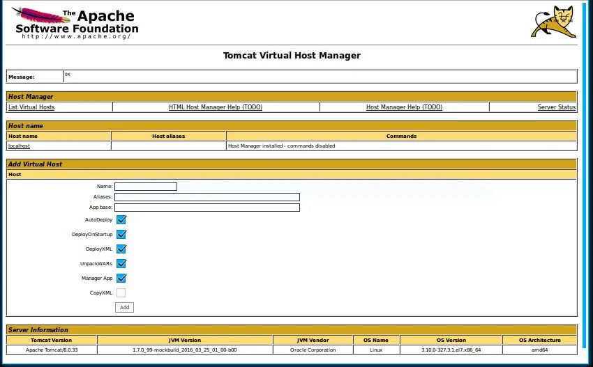
Task: Focus the Aliases input field
Action: 207,197
